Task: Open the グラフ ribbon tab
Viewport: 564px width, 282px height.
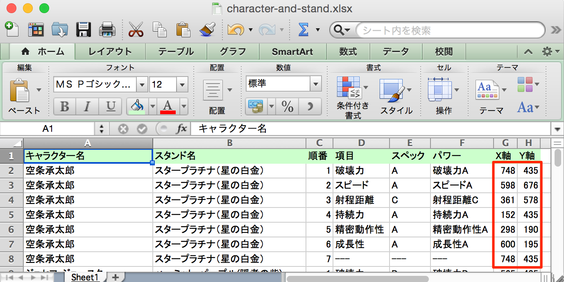Action: tap(233, 52)
